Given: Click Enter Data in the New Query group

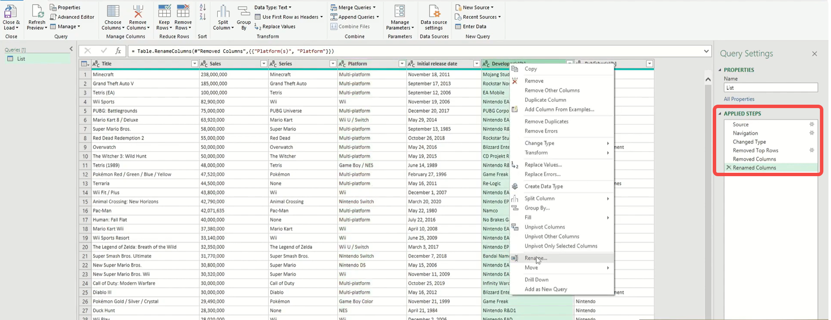Looking at the screenshot, I should tap(470, 26).
